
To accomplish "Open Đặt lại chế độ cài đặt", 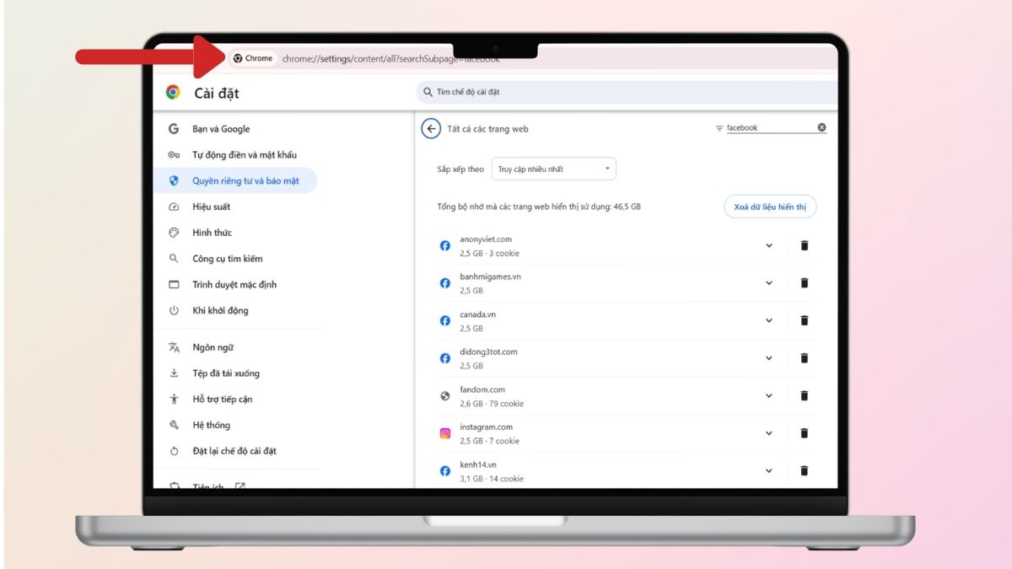I will (235, 451).
